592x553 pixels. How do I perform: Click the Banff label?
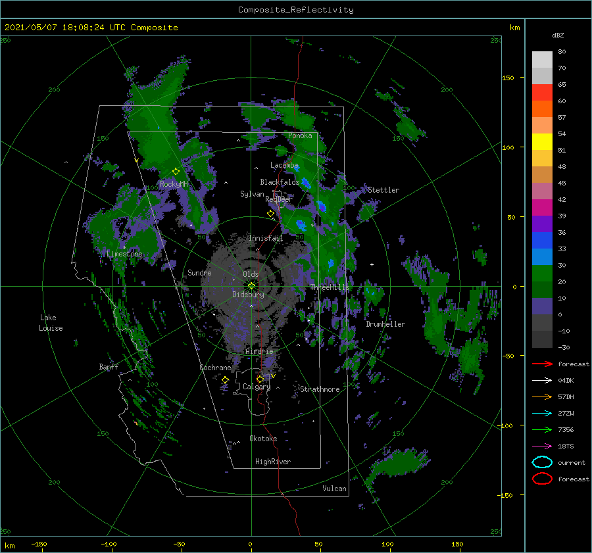pos(109,366)
